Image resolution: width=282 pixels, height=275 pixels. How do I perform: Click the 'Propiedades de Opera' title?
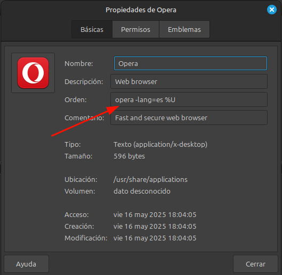click(x=141, y=10)
